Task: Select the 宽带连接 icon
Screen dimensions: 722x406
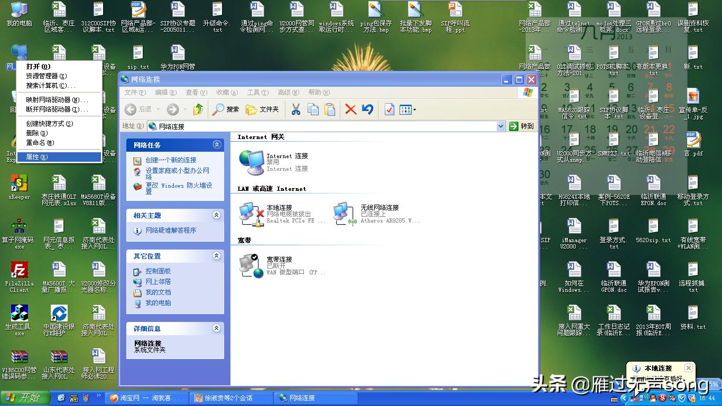Action: tap(248, 264)
